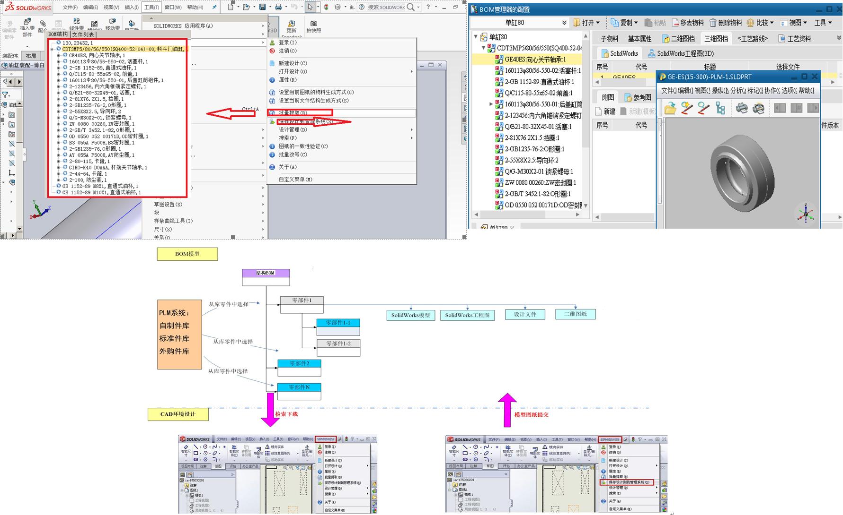Screen dimensions: 843x515
Task: Click the New document icon in SolidWorks toolbar
Action: pyautogui.click(x=231, y=7)
